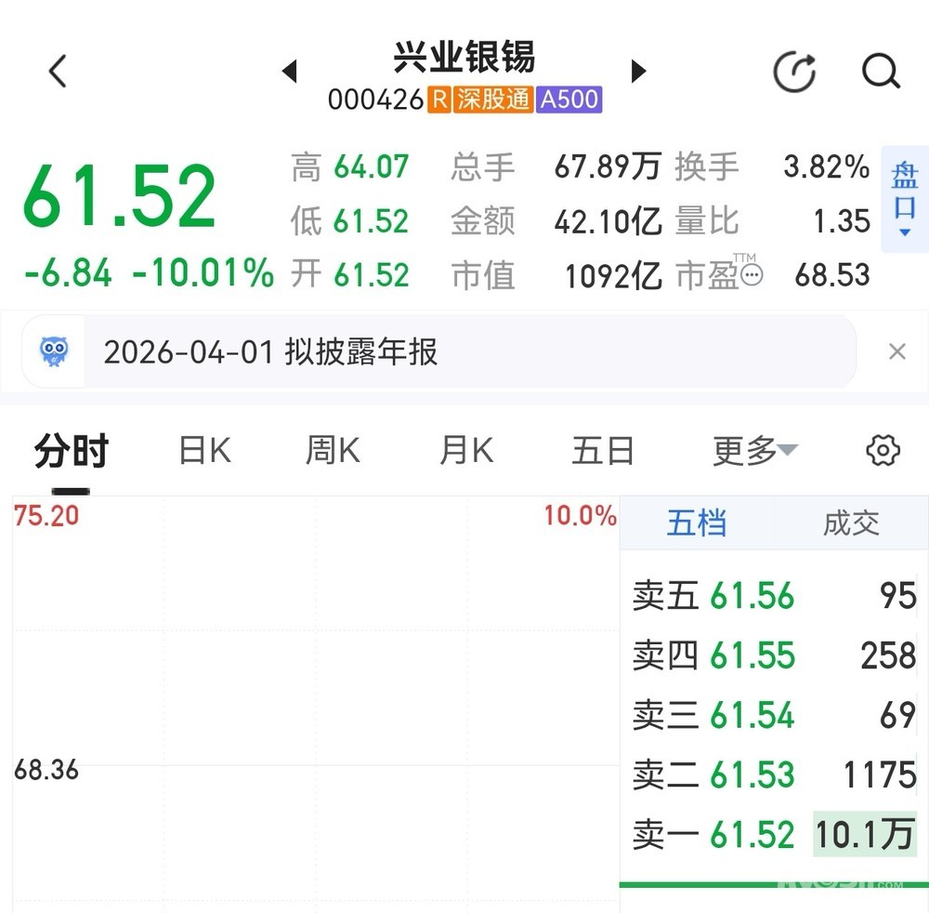Tap the 深股通 tag badge

pos(493,99)
